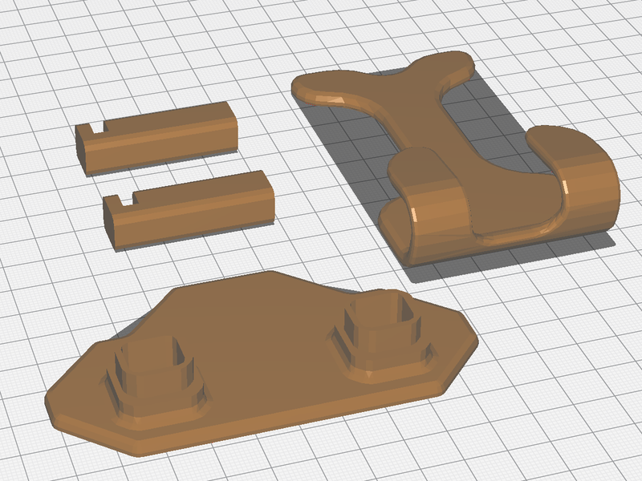Select the curved hook-shaped clip model
The image size is (642, 481).
tap(454, 160)
